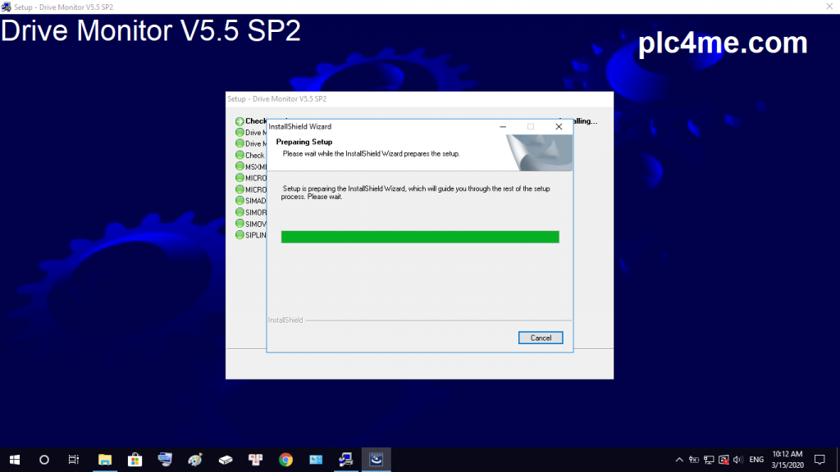
Task: Switch to the active InstallShield taskbar button
Action: point(377,460)
